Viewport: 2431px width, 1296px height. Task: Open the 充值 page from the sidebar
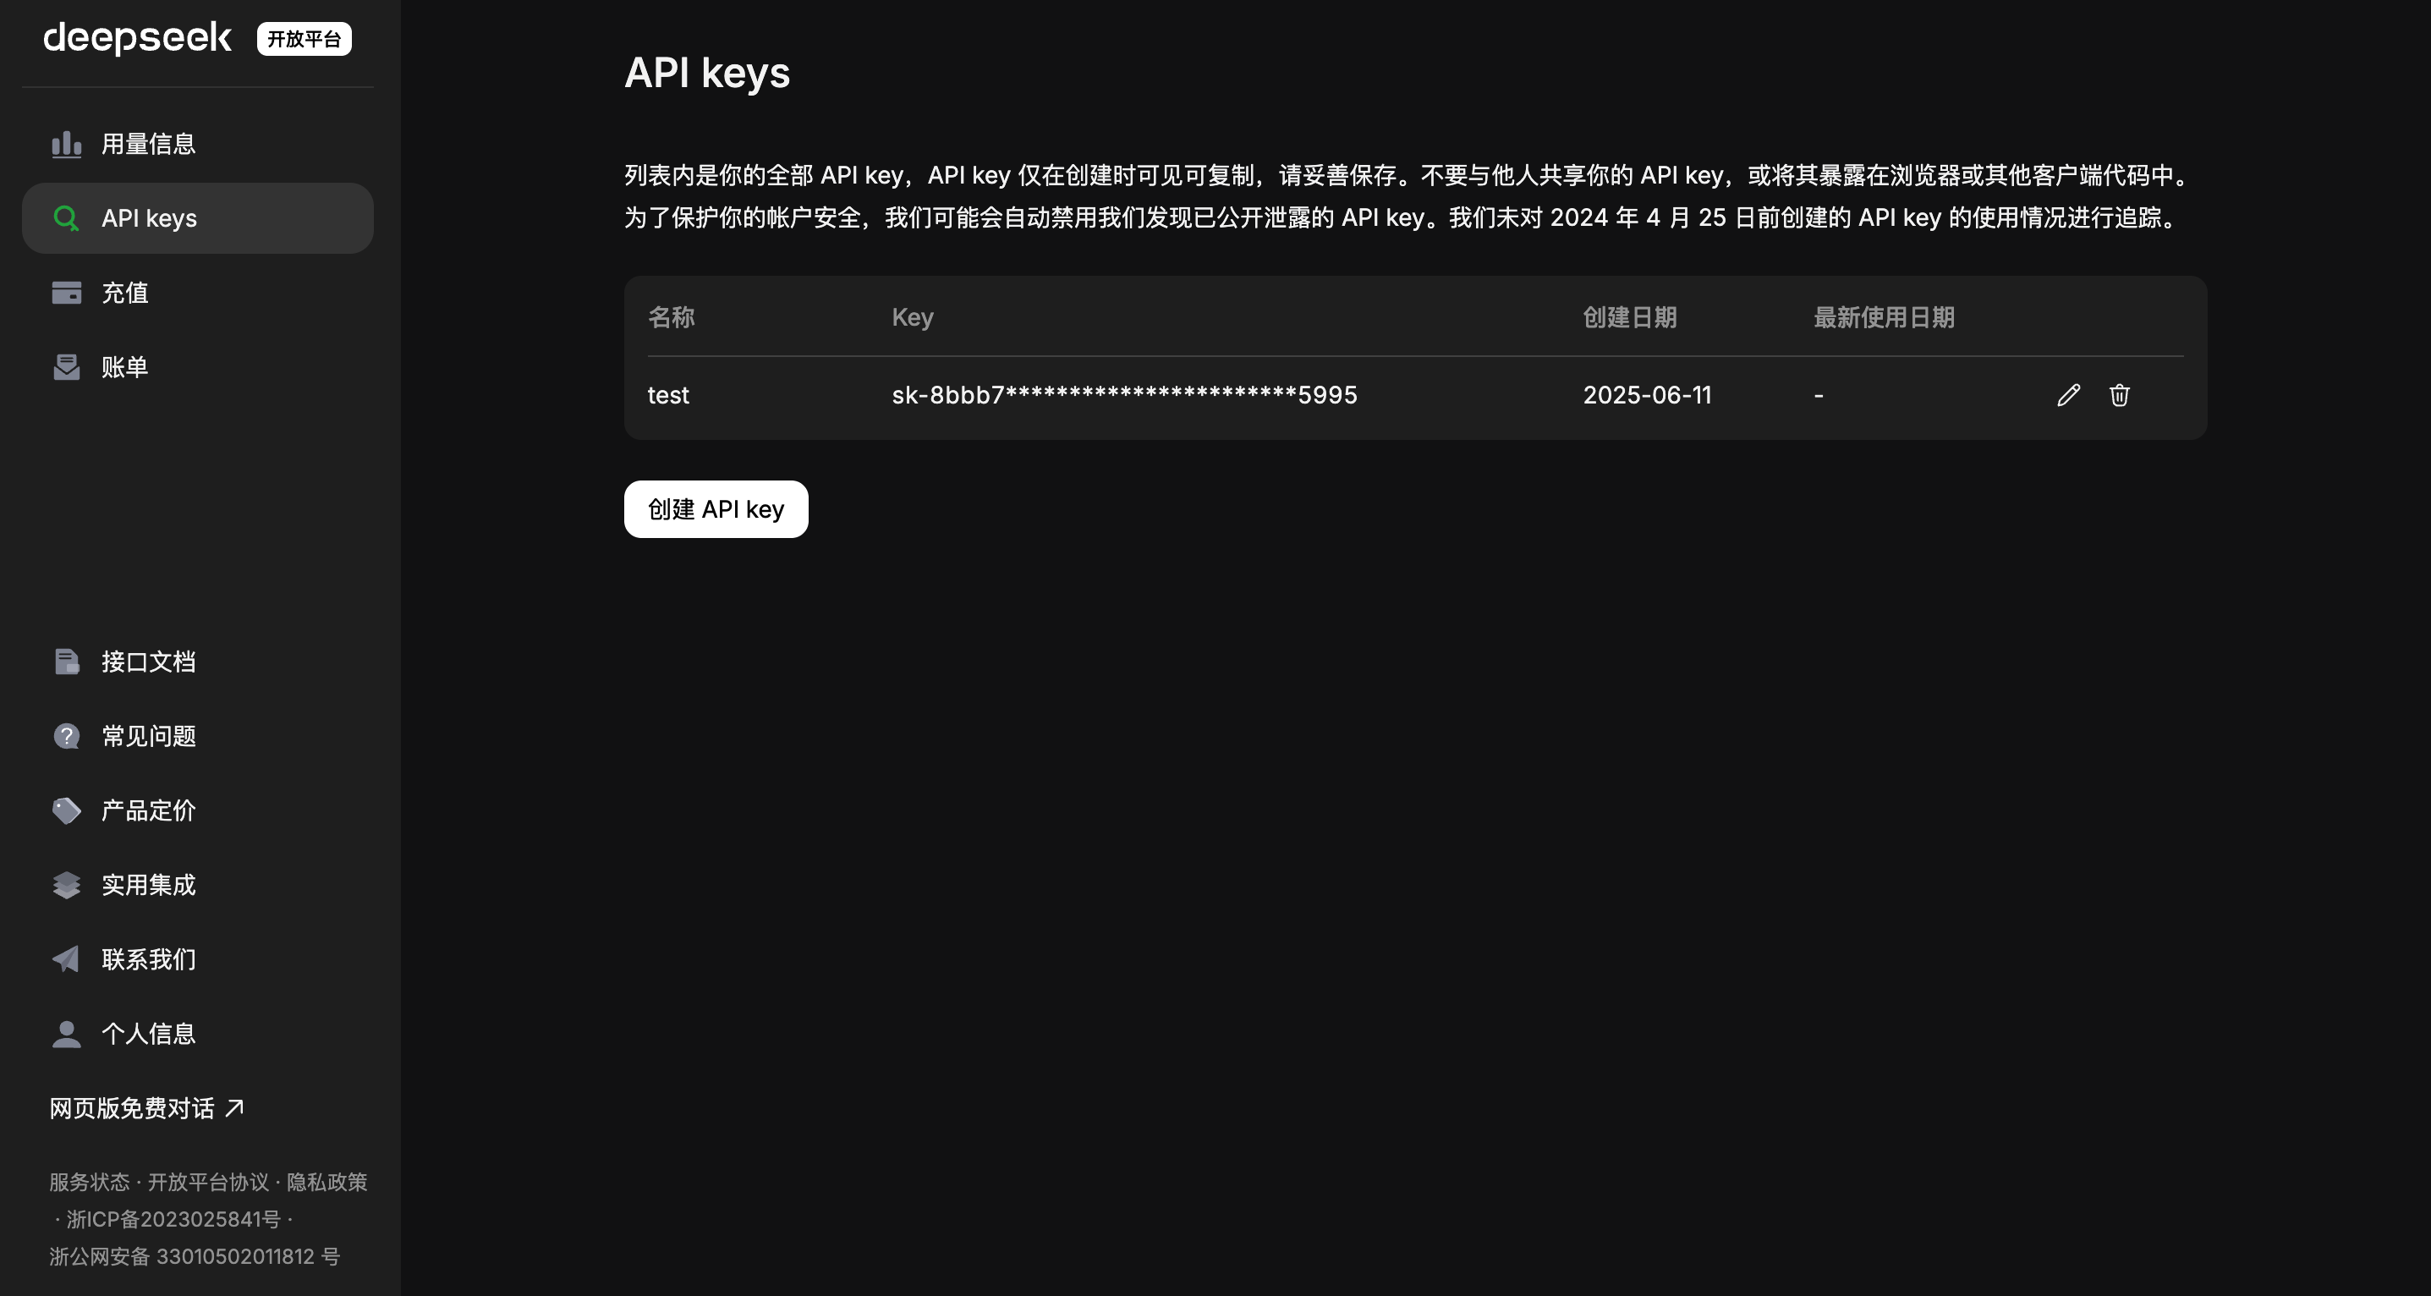tap(123, 293)
